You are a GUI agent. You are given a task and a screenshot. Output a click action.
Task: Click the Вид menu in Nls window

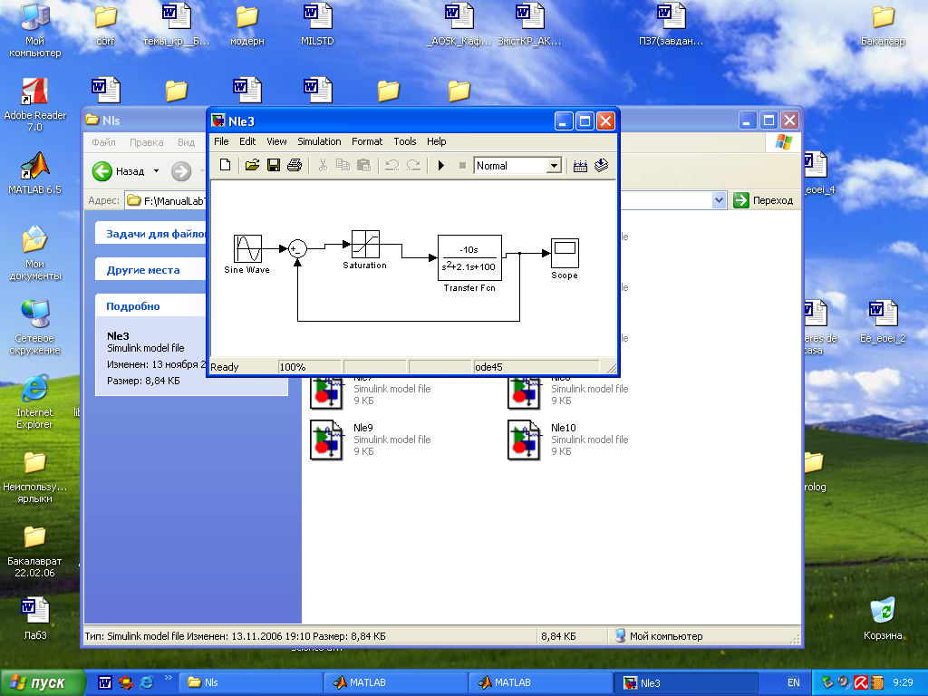pos(186,142)
